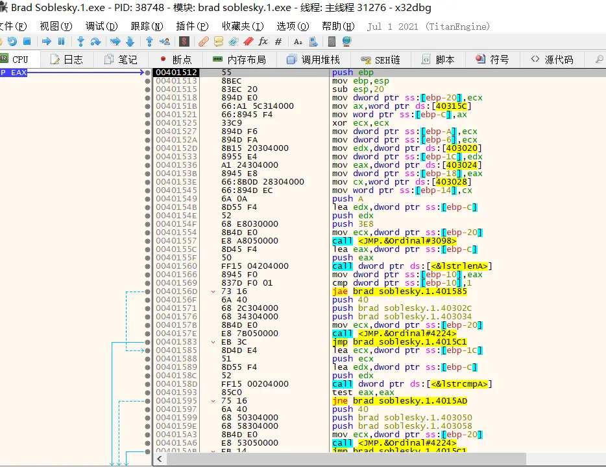Screen dimensions: 606x467
Task: Toggle breakpoint dot at address 0040158D
Action: [x=148, y=384]
